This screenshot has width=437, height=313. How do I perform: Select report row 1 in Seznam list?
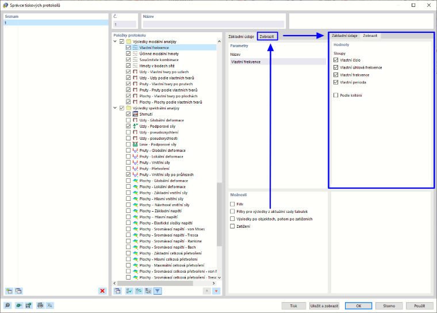pyautogui.click(x=56, y=23)
